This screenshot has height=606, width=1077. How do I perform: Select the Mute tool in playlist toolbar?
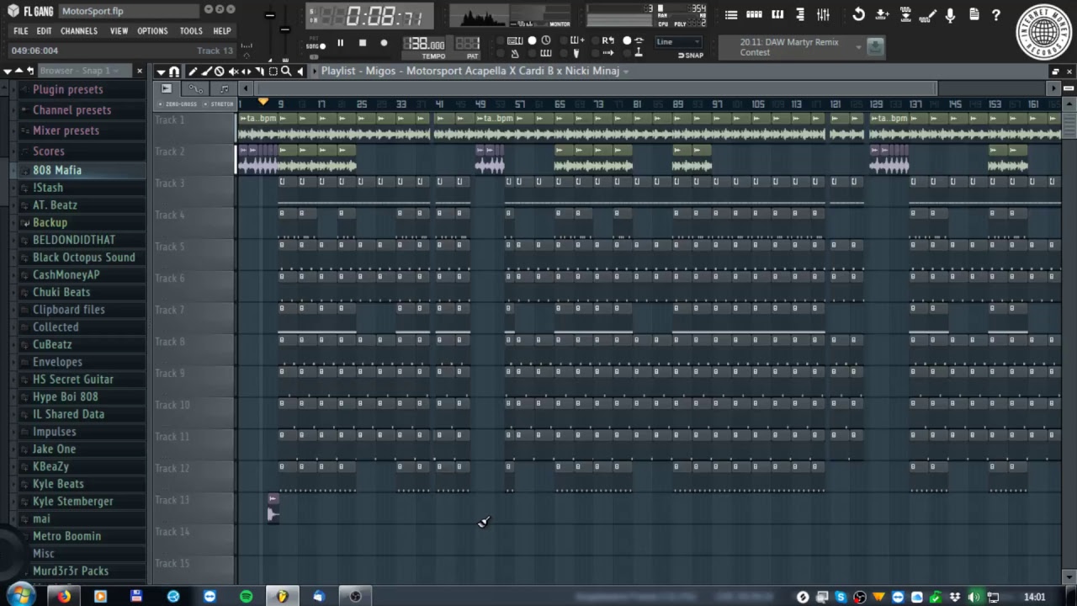coord(232,72)
